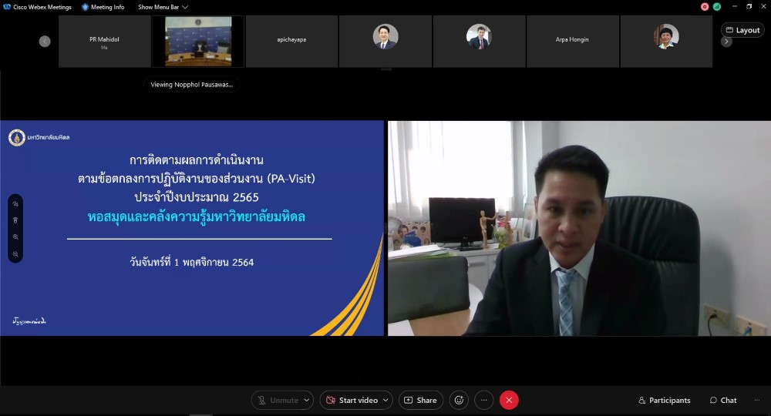
Task: Click the second icon in the slide's left toolbar
Action: pos(15,220)
